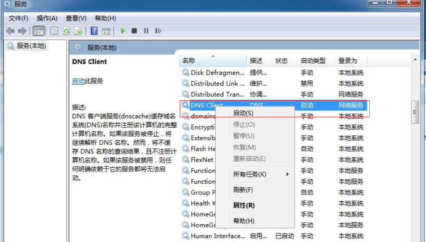The width and height of the screenshot is (426, 242).
Task: Open the 查看(V) menu
Action: (x=76, y=18)
